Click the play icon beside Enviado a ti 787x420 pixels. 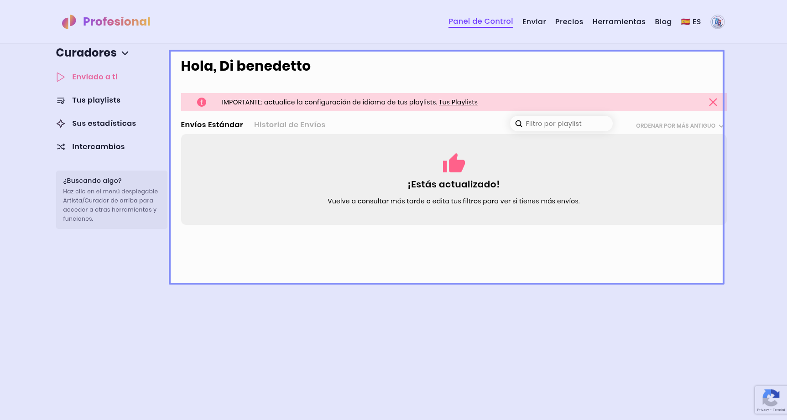(x=60, y=77)
